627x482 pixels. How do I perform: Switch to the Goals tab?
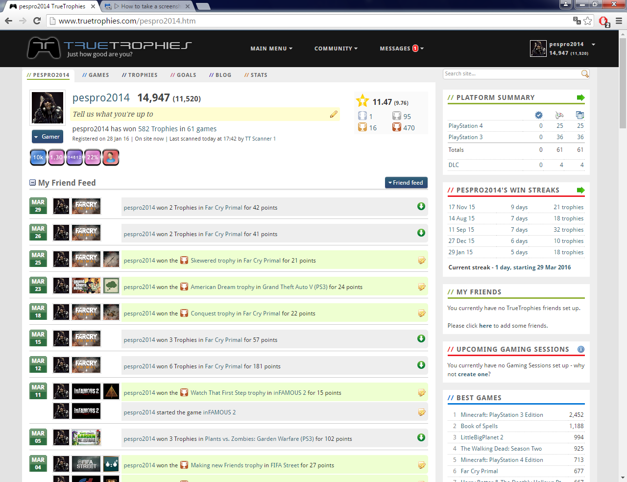pos(183,75)
